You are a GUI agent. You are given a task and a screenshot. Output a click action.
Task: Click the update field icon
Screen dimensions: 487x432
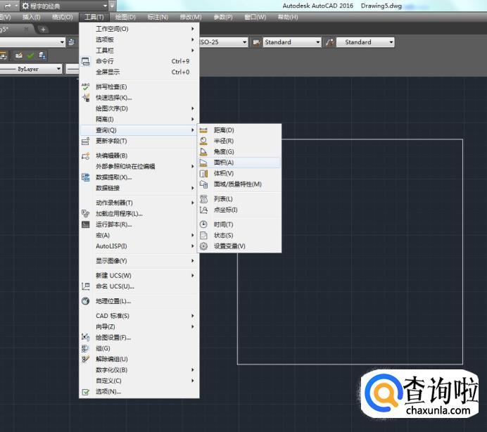pos(85,141)
